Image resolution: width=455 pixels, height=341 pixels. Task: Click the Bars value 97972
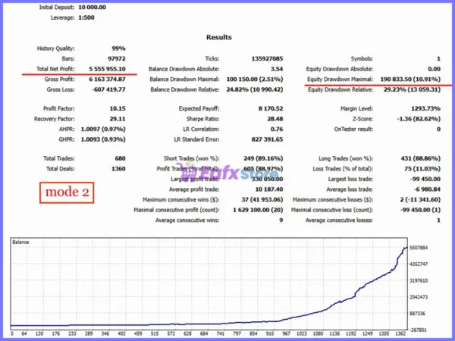117,59
